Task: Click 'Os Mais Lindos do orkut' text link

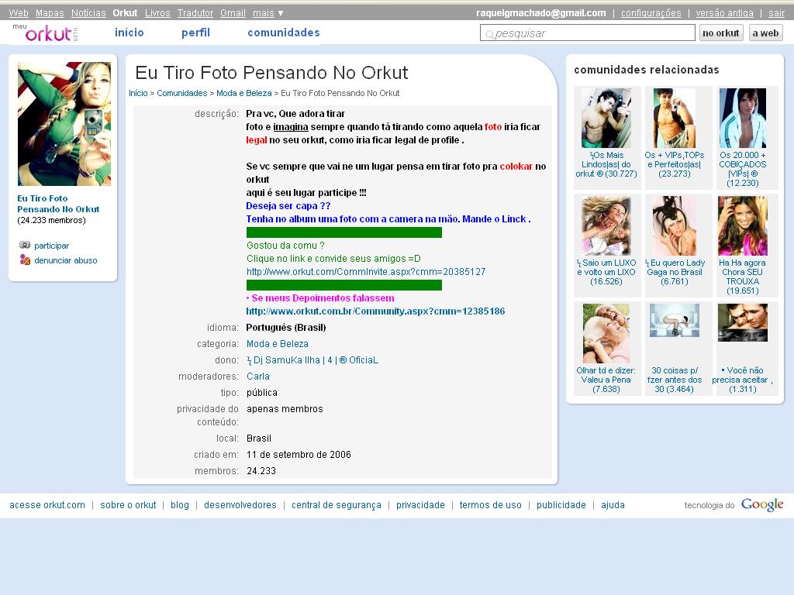Action: click(x=606, y=164)
